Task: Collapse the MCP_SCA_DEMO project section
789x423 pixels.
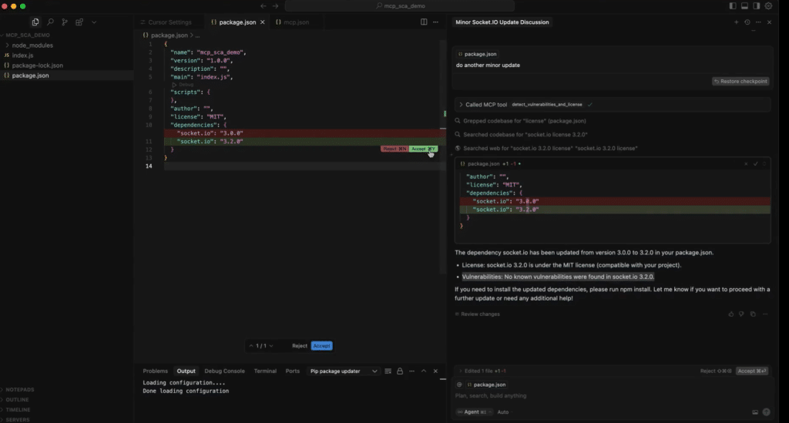Action: click(x=28, y=35)
